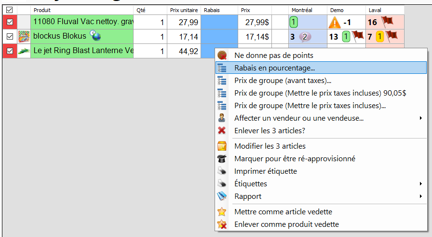
Task: Click the Demo stock value 13
Action: coord(334,37)
